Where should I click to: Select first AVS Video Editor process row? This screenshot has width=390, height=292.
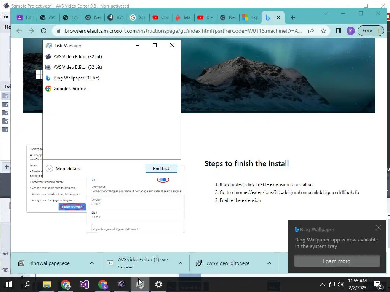click(112, 57)
